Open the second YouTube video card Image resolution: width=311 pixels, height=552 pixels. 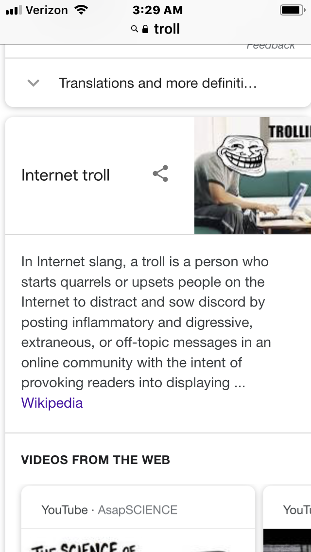click(x=287, y=519)
